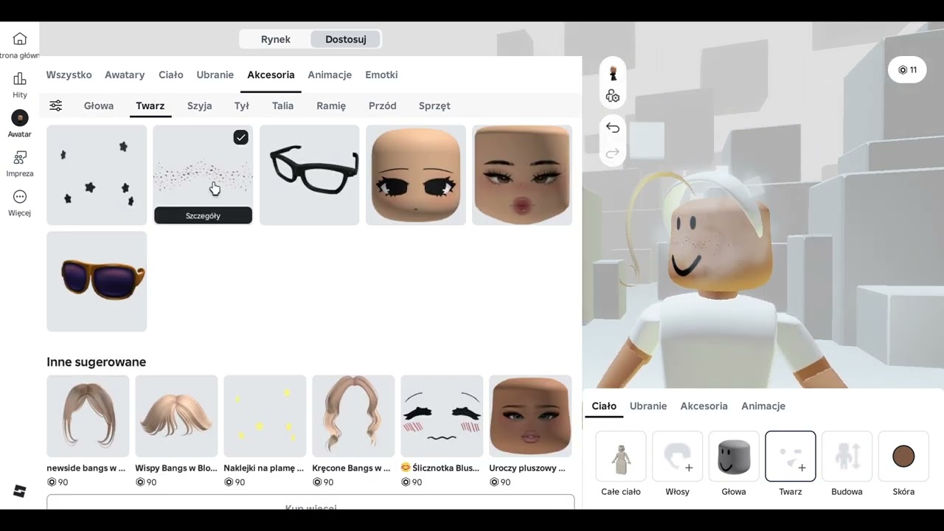
Task: Click the avatar preview figure icon
Action: [613, 74]
